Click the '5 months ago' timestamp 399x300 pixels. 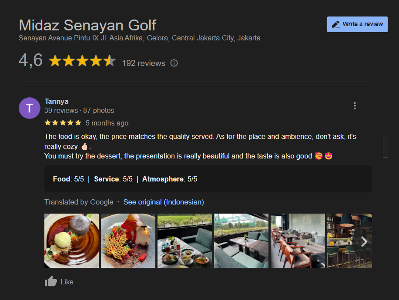107,123
